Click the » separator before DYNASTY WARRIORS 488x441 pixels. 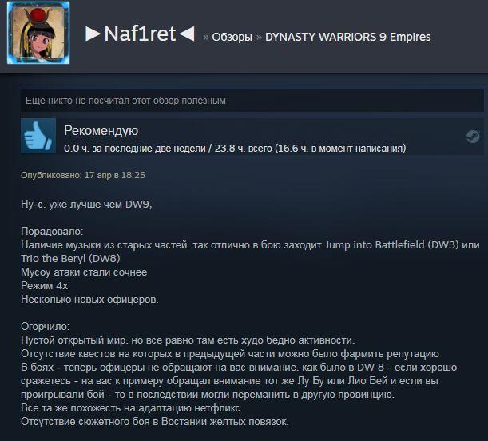click(x=259, y=37)
